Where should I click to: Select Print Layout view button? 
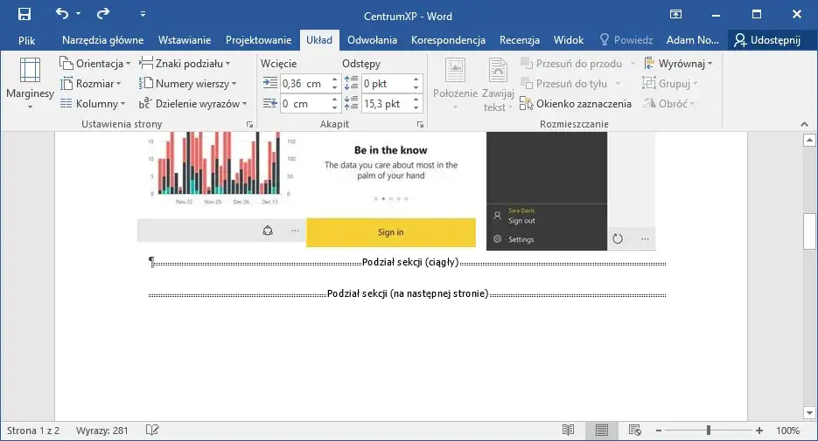(601, 431)
